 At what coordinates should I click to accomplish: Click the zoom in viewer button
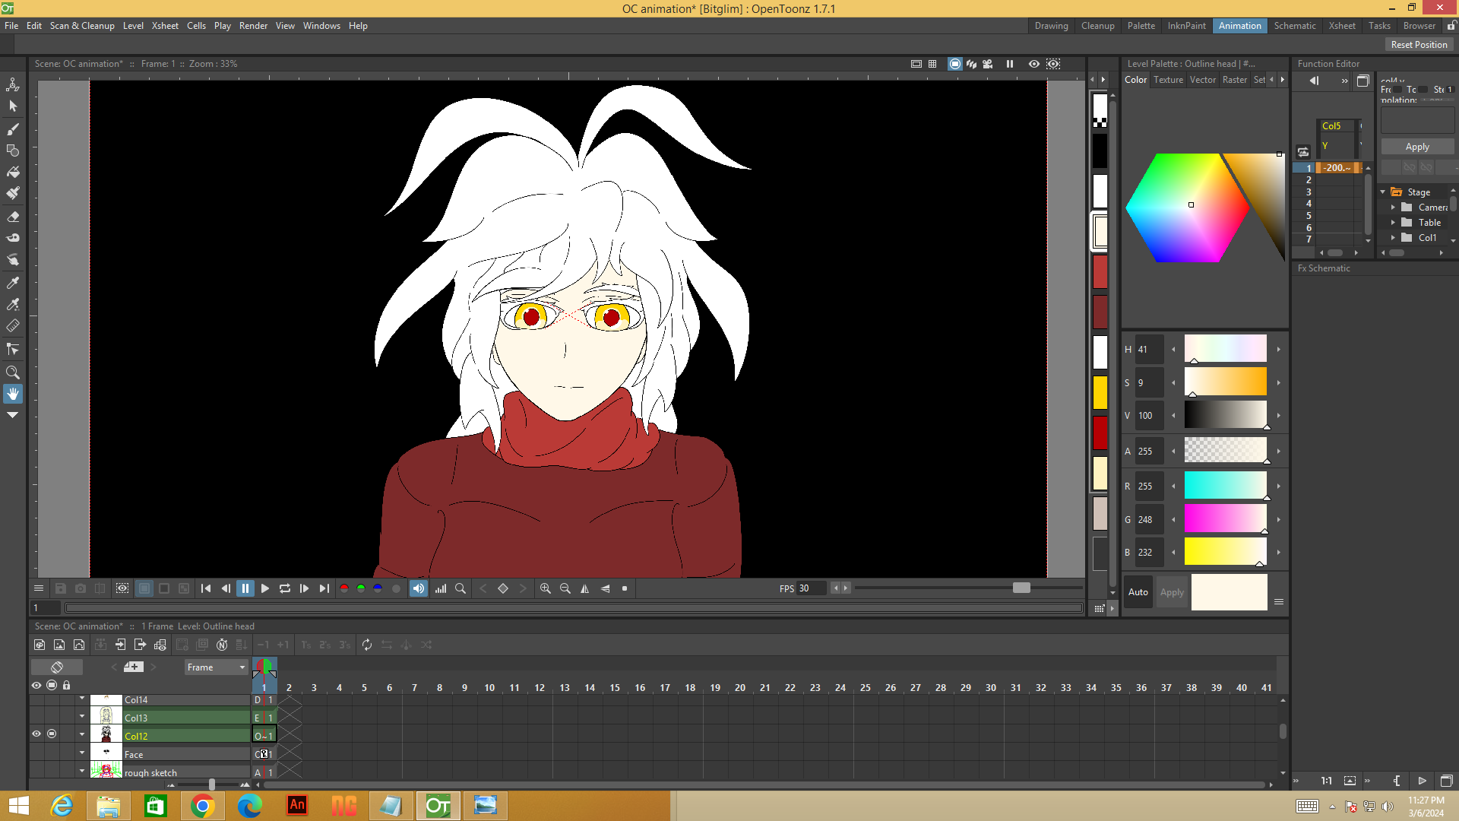546,588
